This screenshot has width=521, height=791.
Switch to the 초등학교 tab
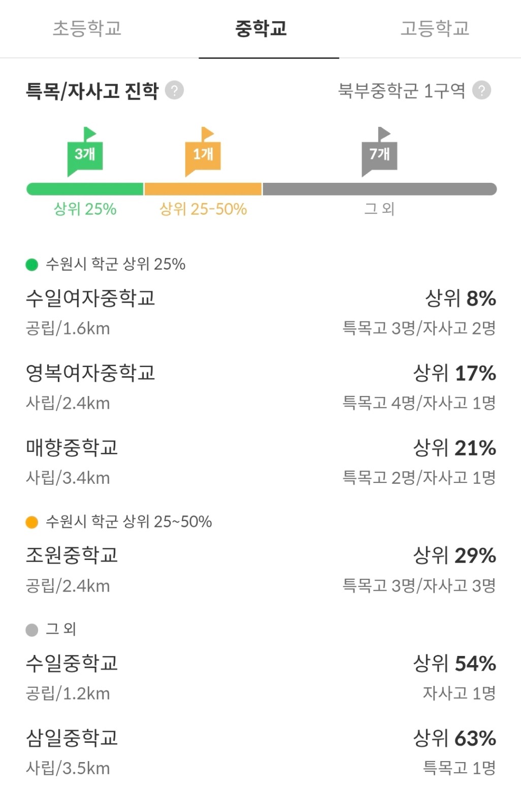click(87, 28)
